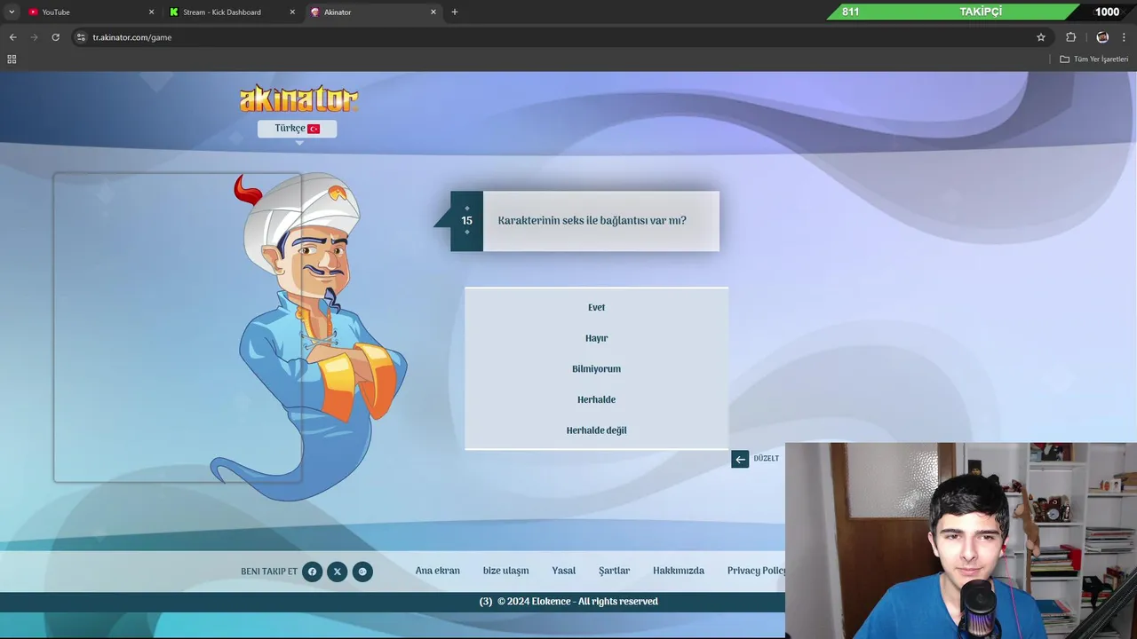Click the Elokence copyright text

point(577,602)
